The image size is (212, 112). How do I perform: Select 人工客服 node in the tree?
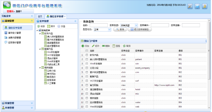coord(51,83)
